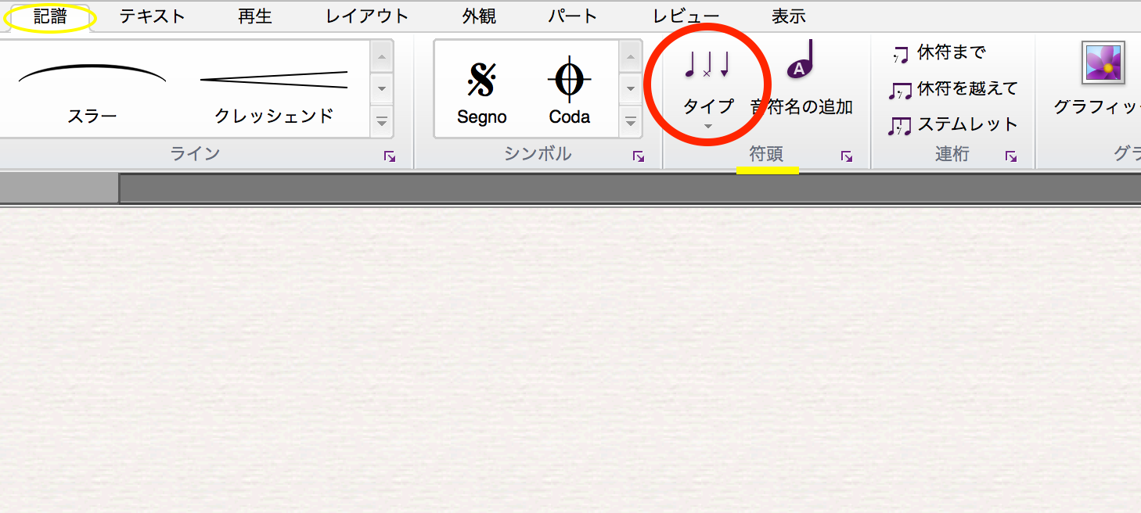Expand the Lines gallery list

[382, 122]
